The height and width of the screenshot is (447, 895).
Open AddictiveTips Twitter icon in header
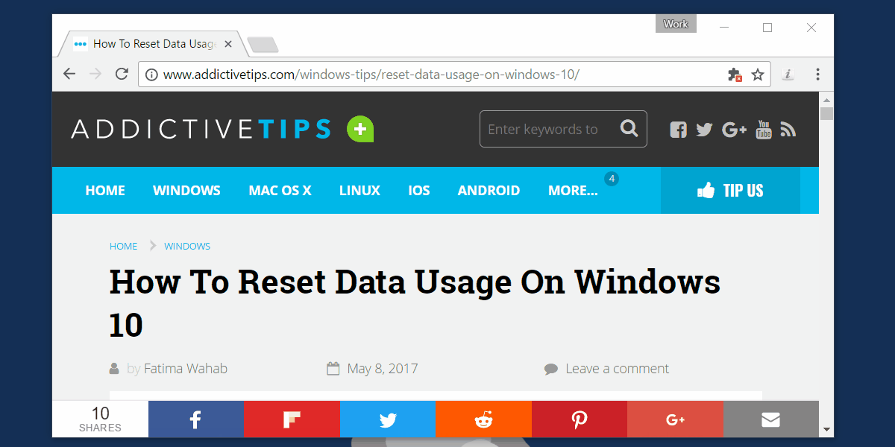[704, 130]
